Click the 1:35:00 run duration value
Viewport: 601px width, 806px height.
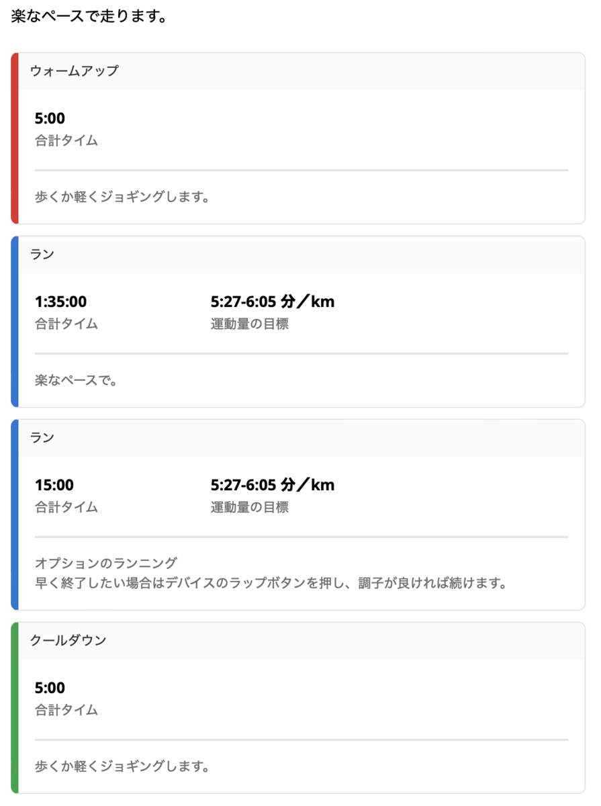pos(60,302)
